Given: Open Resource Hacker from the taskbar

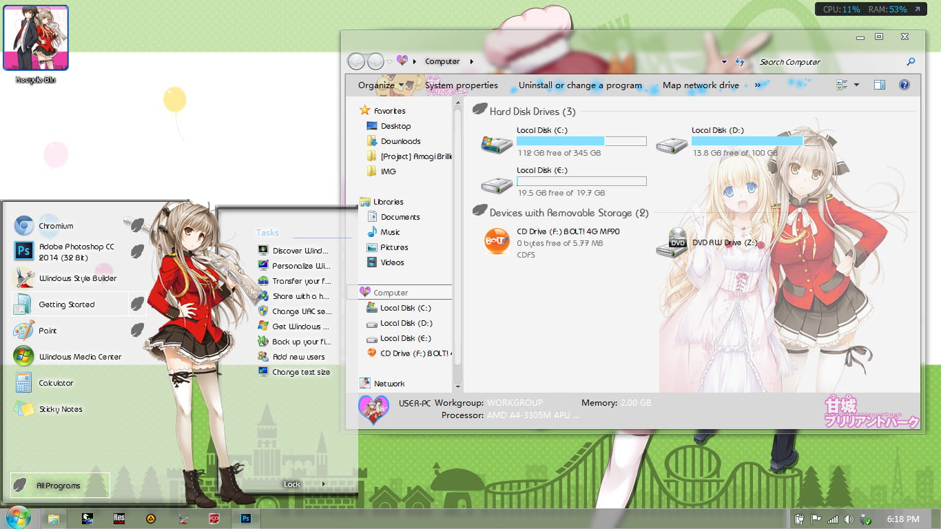Looking at the screenshot, I should coord(118,518).
